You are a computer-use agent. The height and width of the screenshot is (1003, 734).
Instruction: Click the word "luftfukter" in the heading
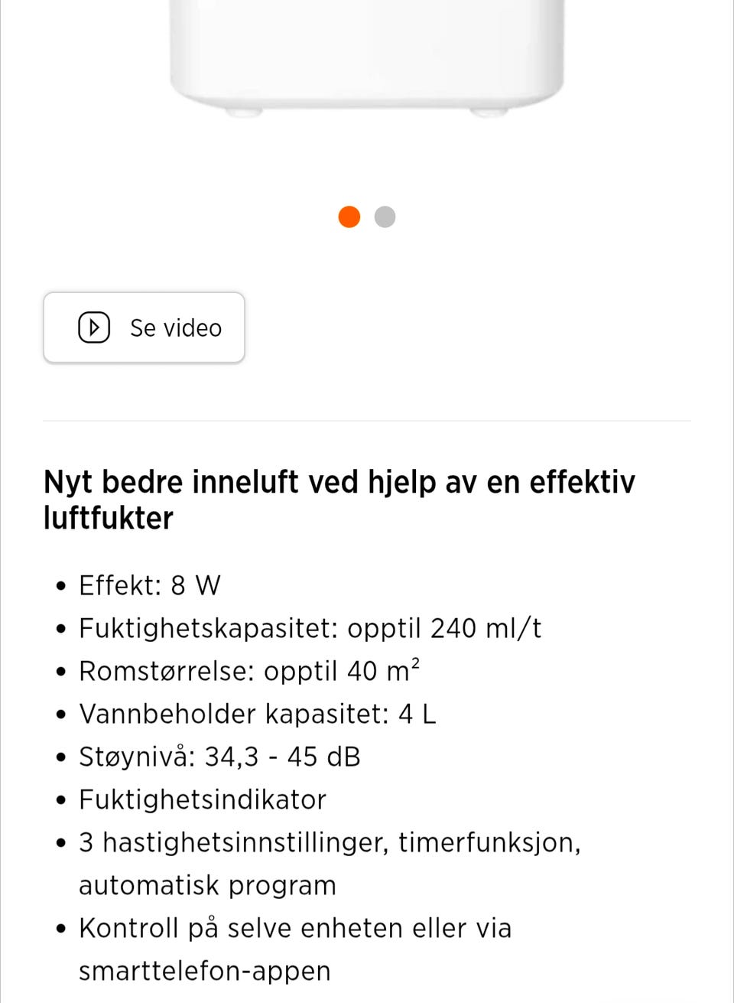click(109, 518)
